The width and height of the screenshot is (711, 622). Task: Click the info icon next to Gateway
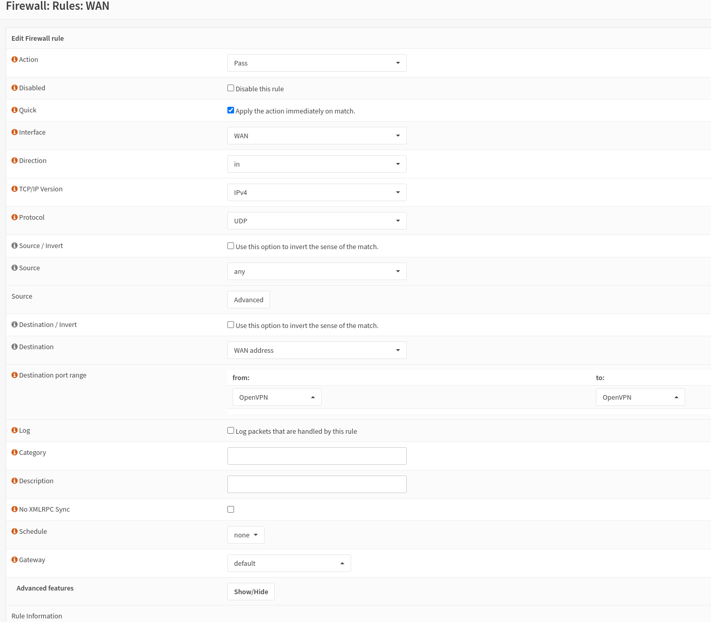(14, 559)
